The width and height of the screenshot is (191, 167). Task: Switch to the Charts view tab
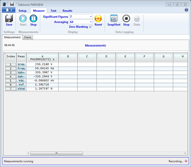(28, 37)
